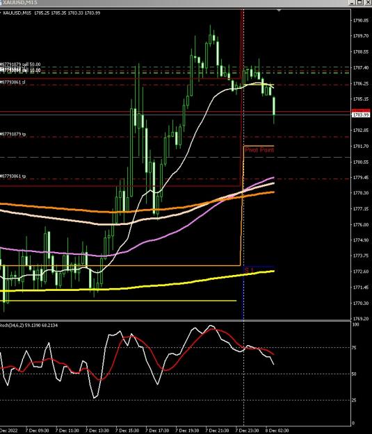Click price scale value 1774.90
Viewport: 372px width, 434px height.
361,240
